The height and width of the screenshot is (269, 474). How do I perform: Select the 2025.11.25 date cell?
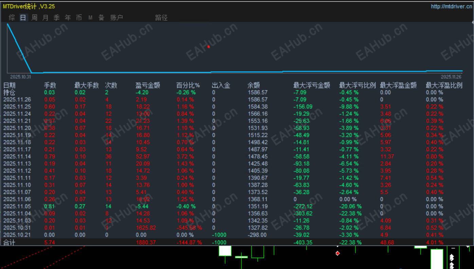(17, 107)
